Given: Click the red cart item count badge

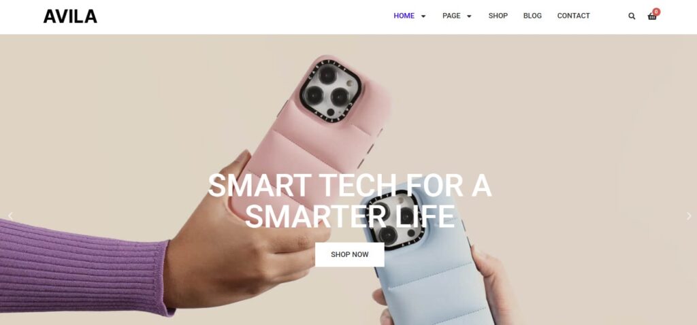Looking at the screenshot, I should pyautogui.click(x=657, y=12).
